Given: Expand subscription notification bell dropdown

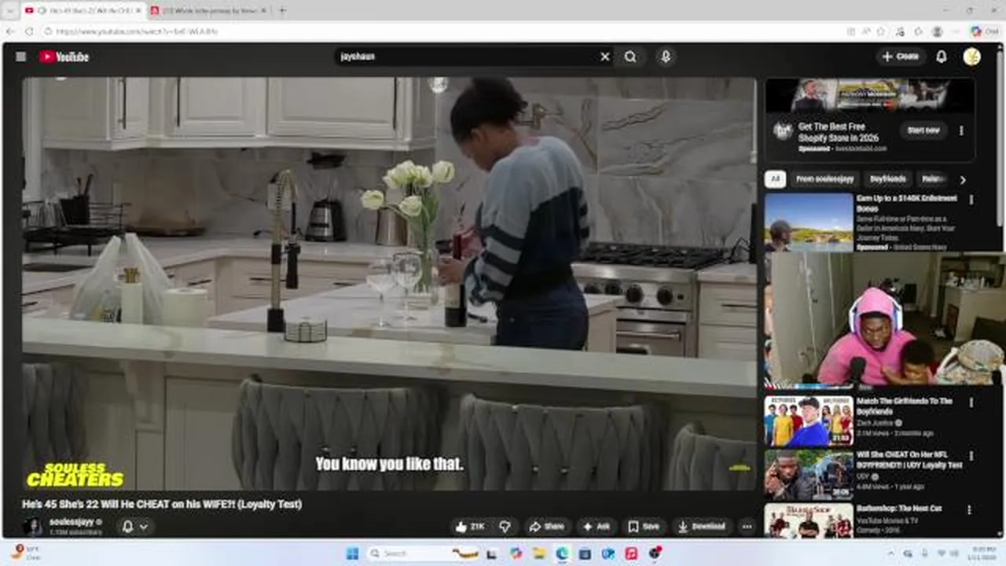Looking at the screenshot, I should tap(134, 527).
